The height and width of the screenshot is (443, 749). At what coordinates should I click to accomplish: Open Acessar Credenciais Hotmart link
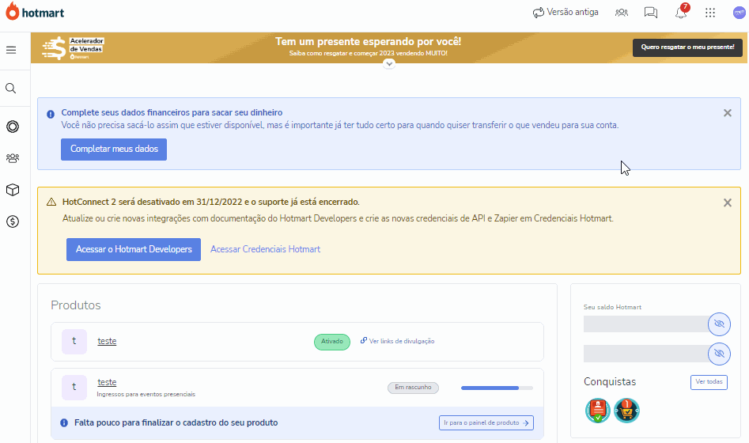tap(265, 249)
